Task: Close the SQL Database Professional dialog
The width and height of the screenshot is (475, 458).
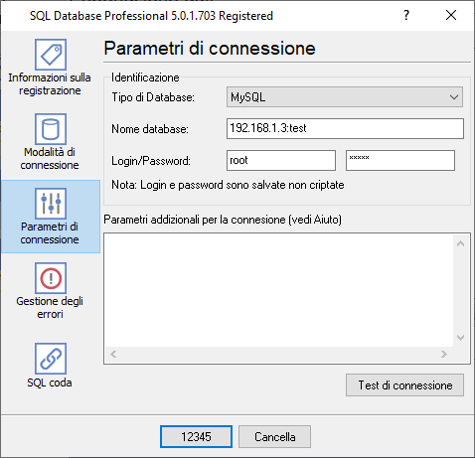Action: (x=451, y=15)
